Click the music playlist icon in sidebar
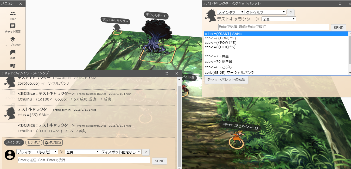 [x=13, y=66]
